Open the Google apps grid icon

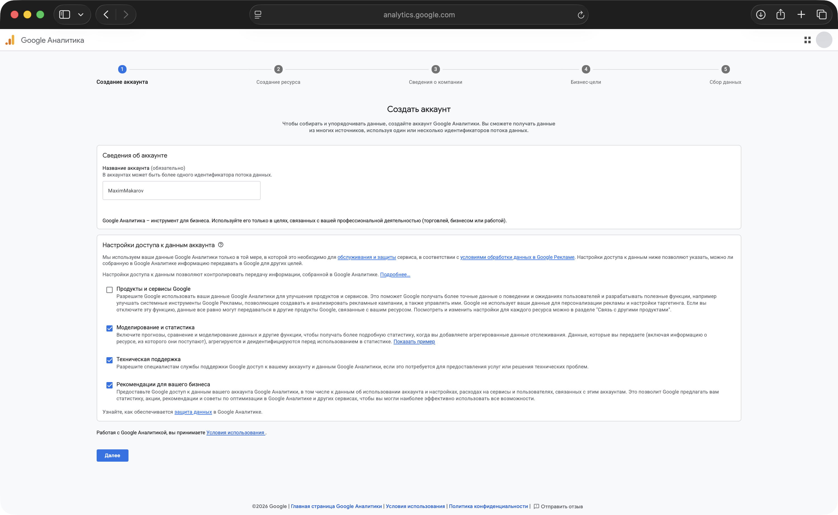pyautogui.click(x=807, y=40)
